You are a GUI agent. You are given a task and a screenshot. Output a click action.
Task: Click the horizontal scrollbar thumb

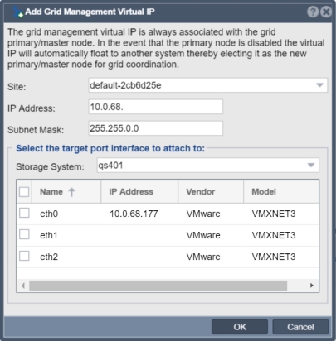tap(158, 286)
